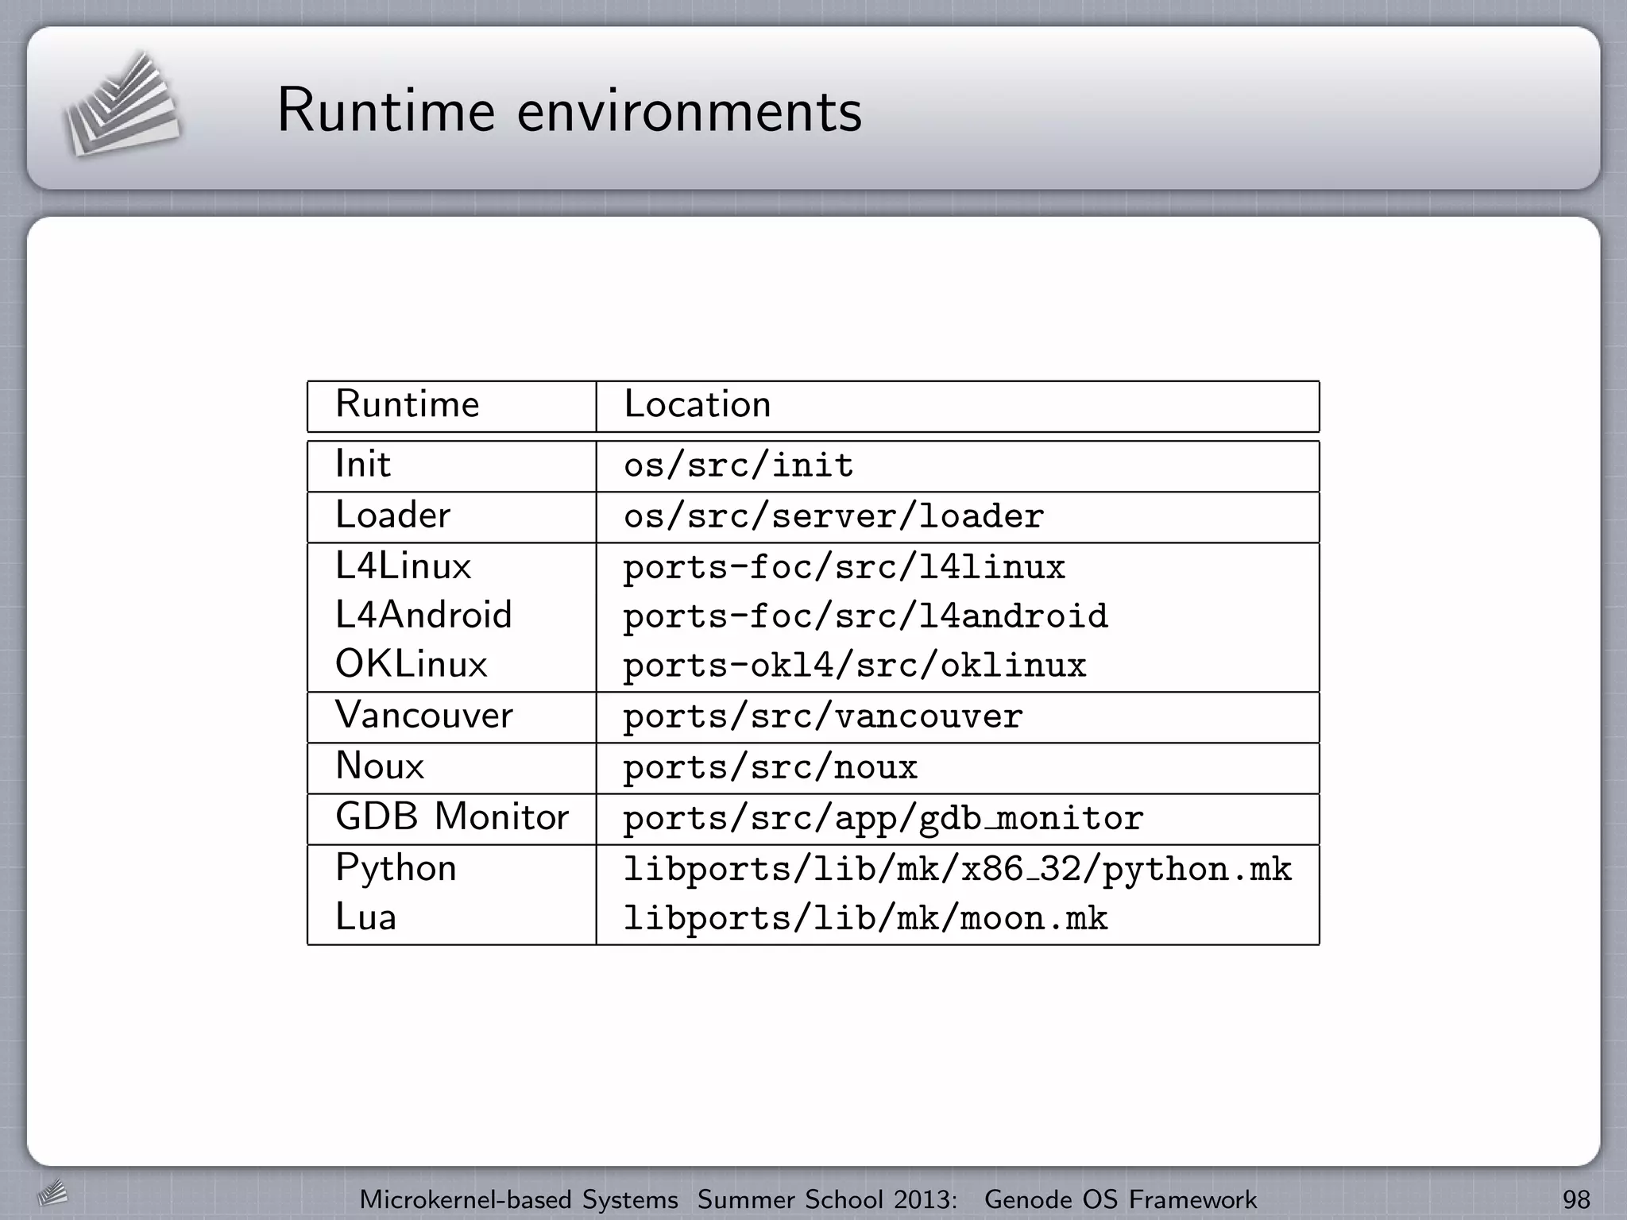The height and width of the screenshot is (1220, 1627).
Task: Select the L4Linux table entry
Action: (x=403, y=566)
